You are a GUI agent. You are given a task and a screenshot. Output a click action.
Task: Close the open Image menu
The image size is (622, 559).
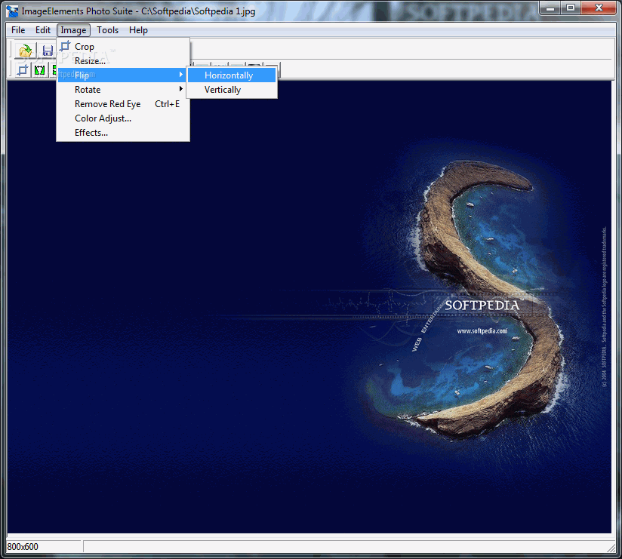(73, 30)
